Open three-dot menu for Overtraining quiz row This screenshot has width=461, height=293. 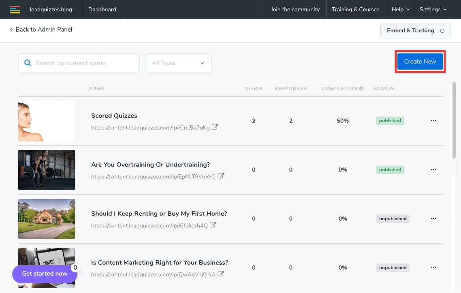tap(433, 170)
